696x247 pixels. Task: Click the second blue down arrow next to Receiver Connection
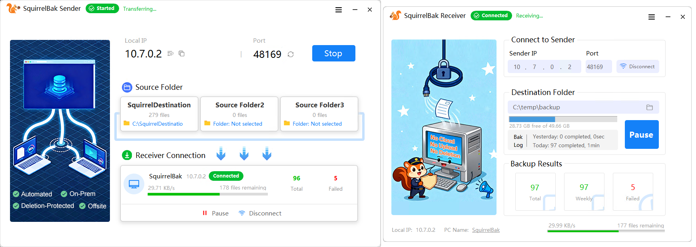pyautogui.click(x=244, y=154)
